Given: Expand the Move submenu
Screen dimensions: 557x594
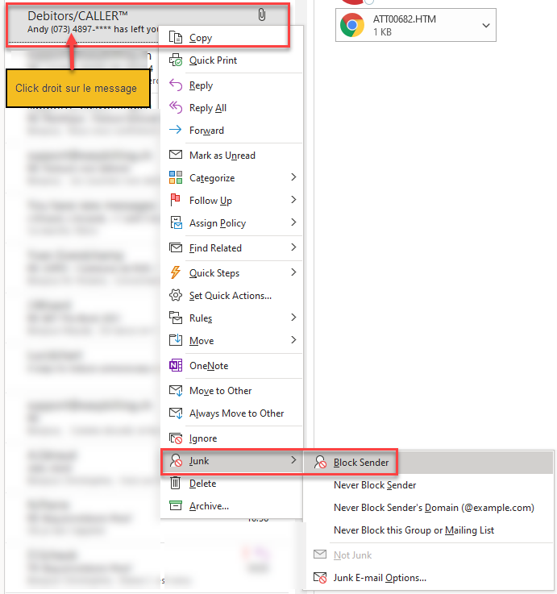Looking at the screenshot, I should 293,340.
